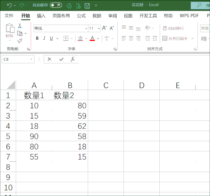Click the Undo arrow icon

(9, 5)
